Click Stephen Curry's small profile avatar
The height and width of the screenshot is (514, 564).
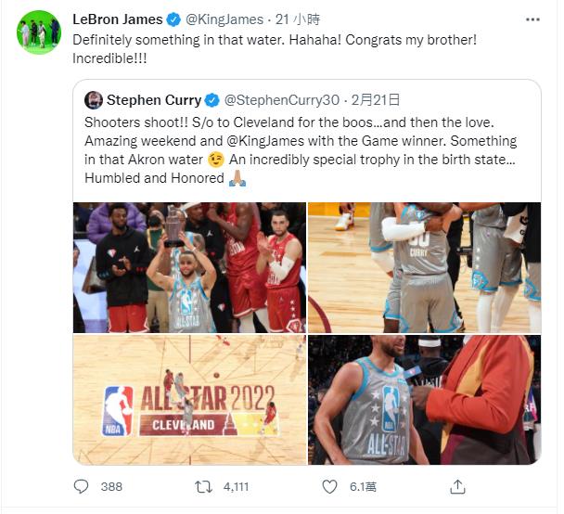[94, 99]
